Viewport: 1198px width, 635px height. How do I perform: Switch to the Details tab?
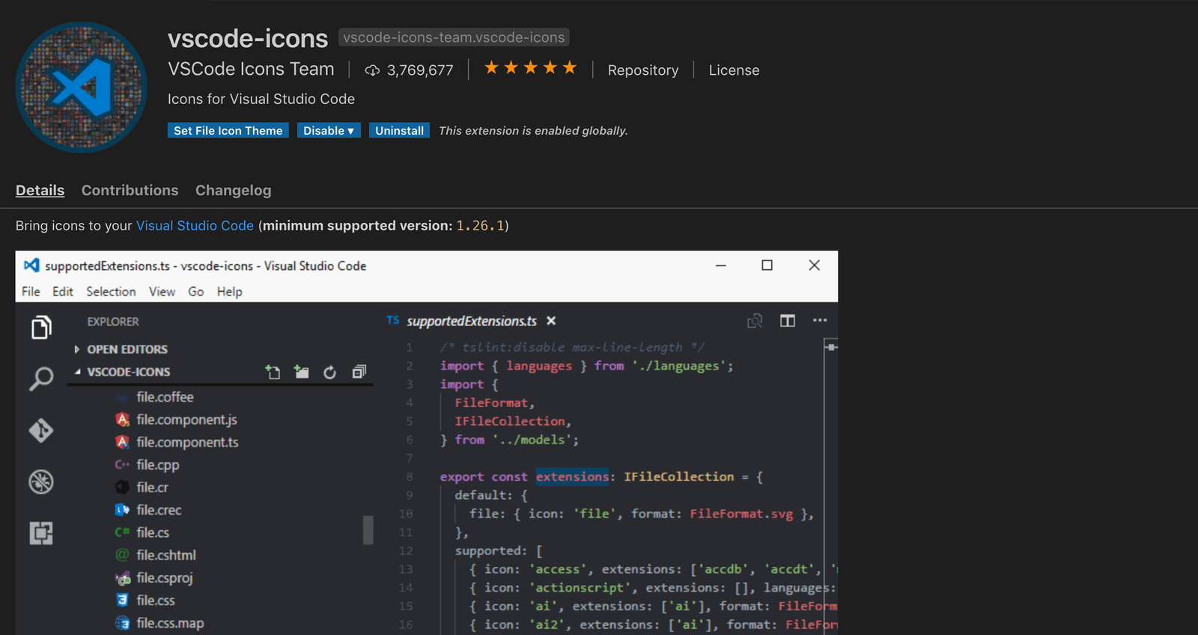pos(40,190)
